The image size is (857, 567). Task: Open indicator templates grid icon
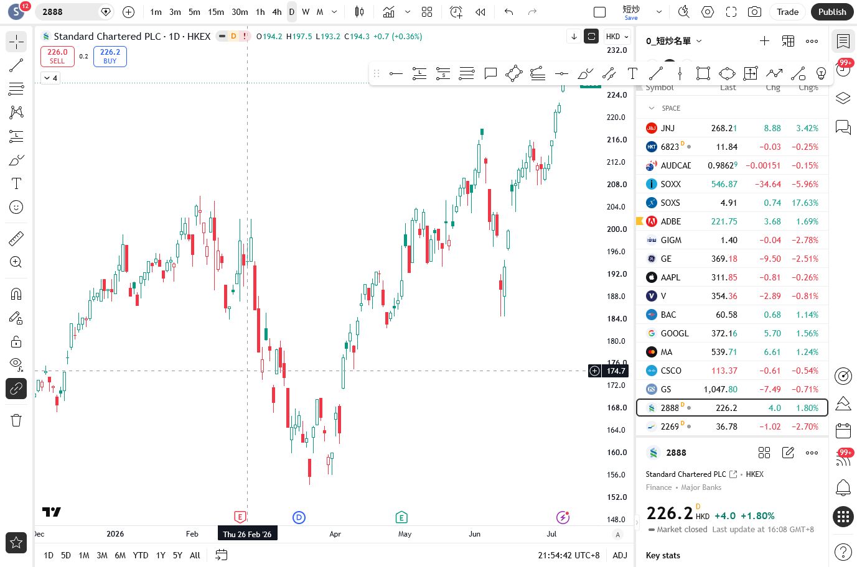point(427,12)
